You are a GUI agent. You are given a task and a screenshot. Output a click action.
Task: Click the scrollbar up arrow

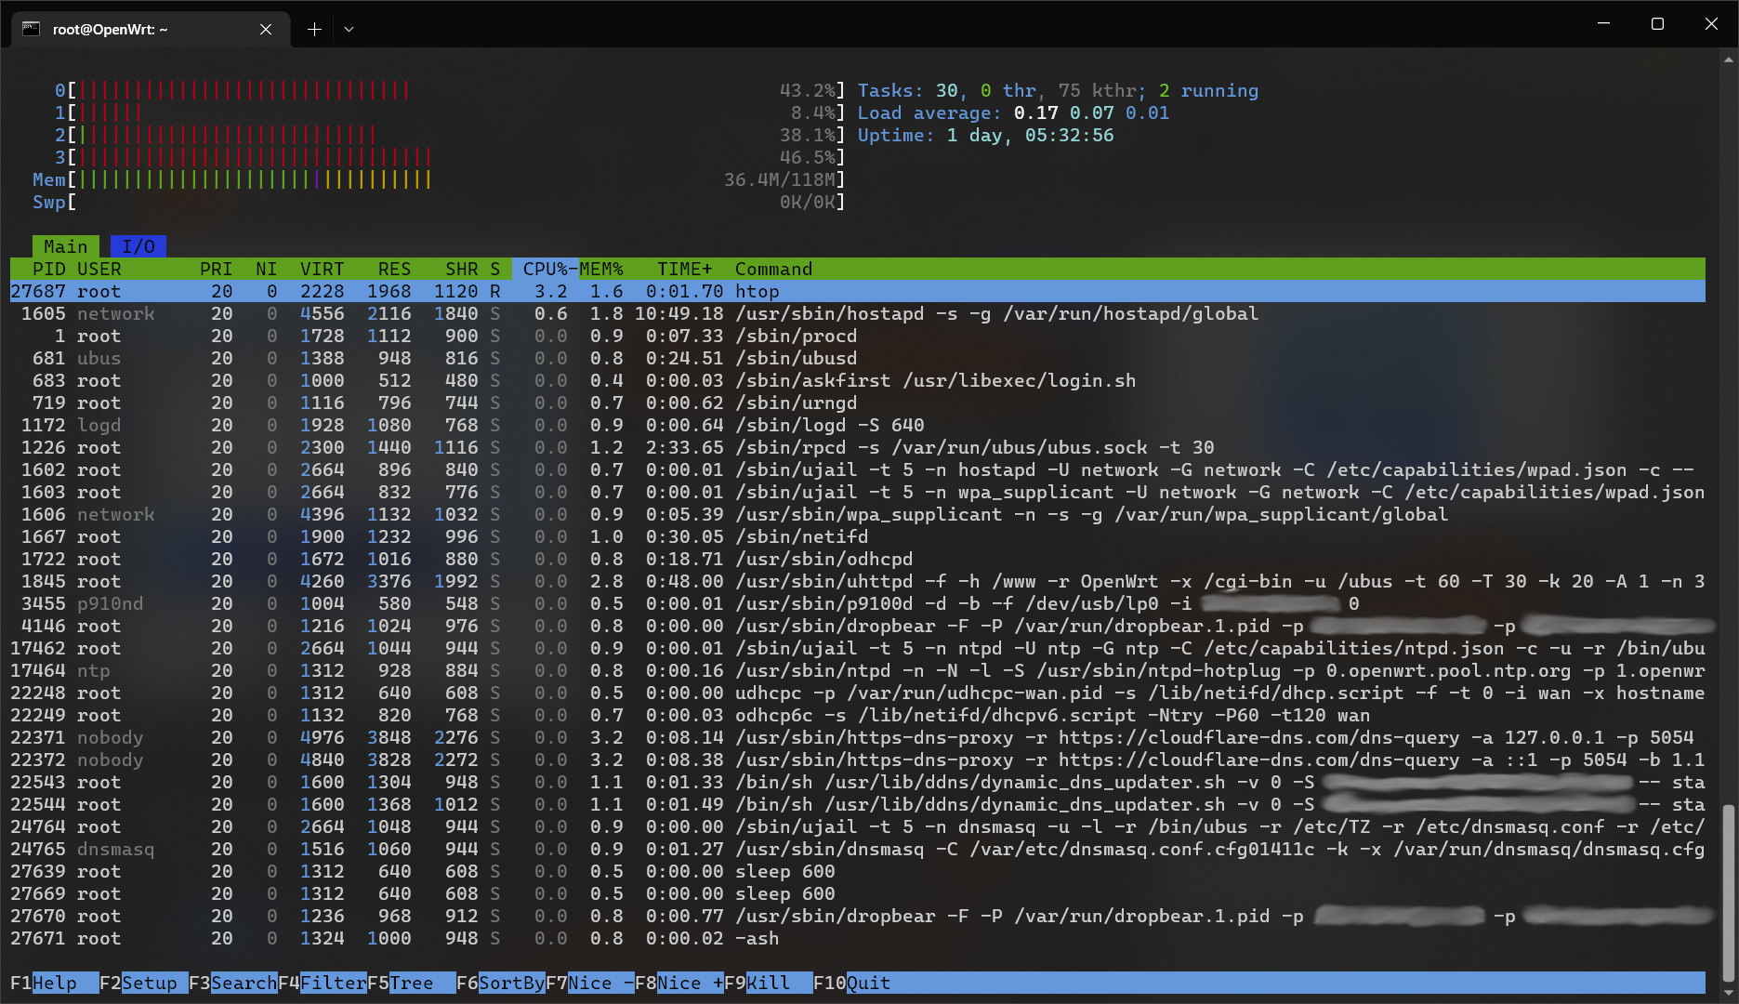[x=1728, y=59]
